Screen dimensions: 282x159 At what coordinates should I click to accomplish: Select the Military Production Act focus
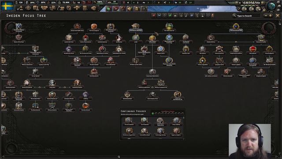pos(161,84)
